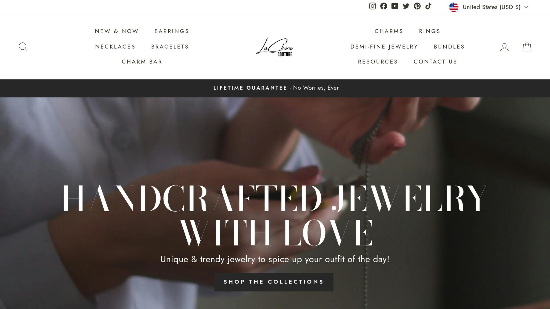Click the Contact Us link
The image size is (550, 309).
point(436,62)
